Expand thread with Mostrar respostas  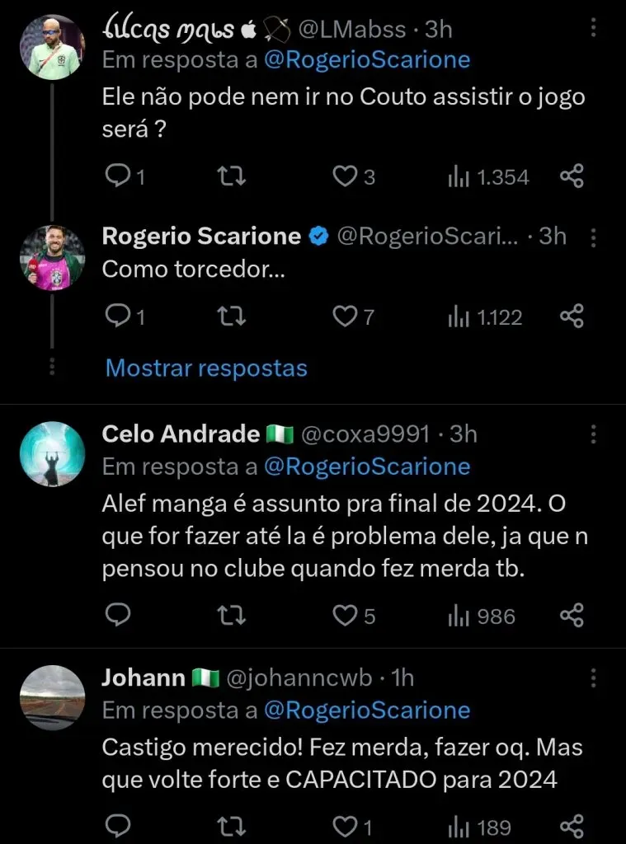206,368
